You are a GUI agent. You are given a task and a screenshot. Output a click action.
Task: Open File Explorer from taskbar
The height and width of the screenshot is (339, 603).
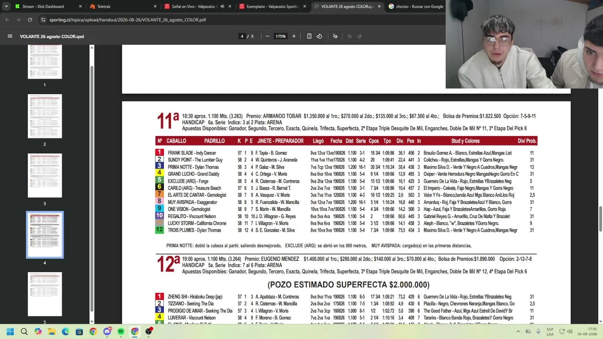pyautogui.click(x=52, y=331)
